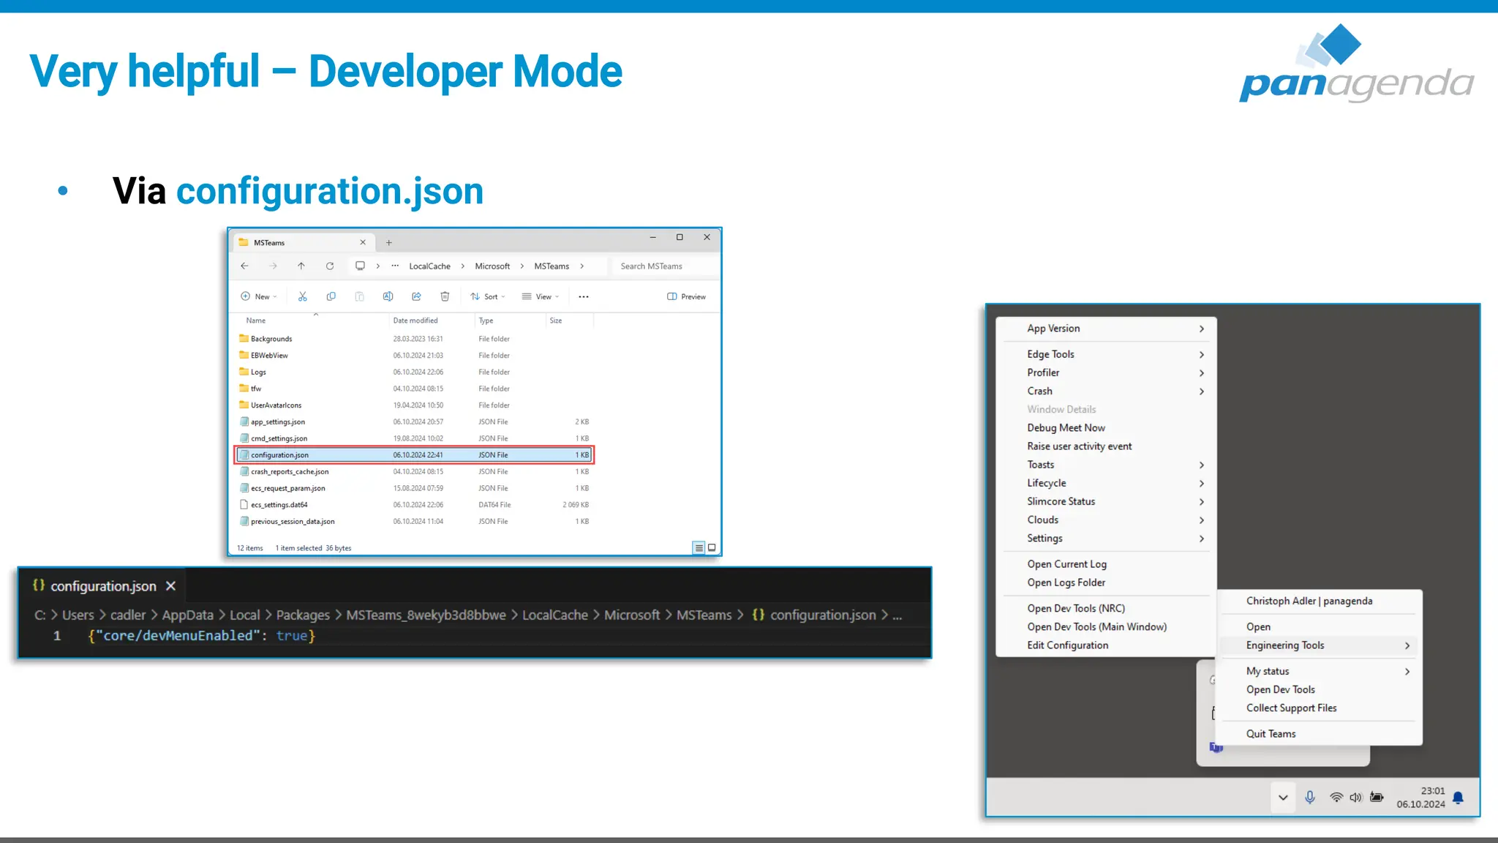Sort by Date modified column header
The height and width of the screenshot is (843, 1498).
click(415, 321)
